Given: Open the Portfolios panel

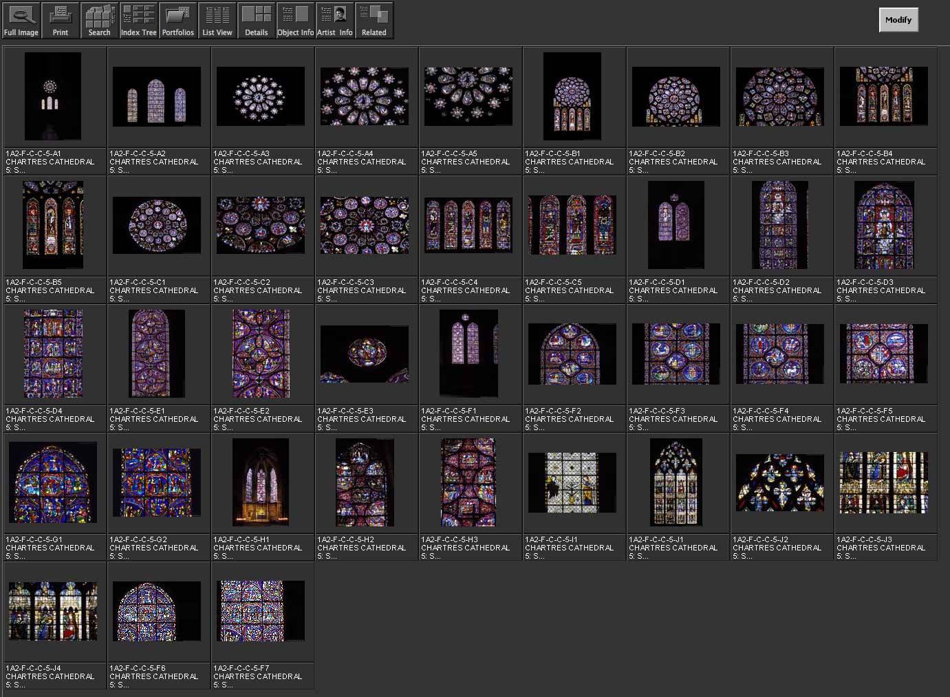Looking at the screenshot, I should 178,21.
